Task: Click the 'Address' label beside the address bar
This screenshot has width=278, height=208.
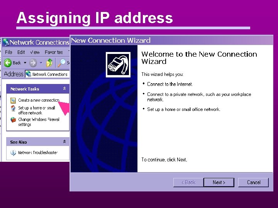Action: click(x=14, y=74)
